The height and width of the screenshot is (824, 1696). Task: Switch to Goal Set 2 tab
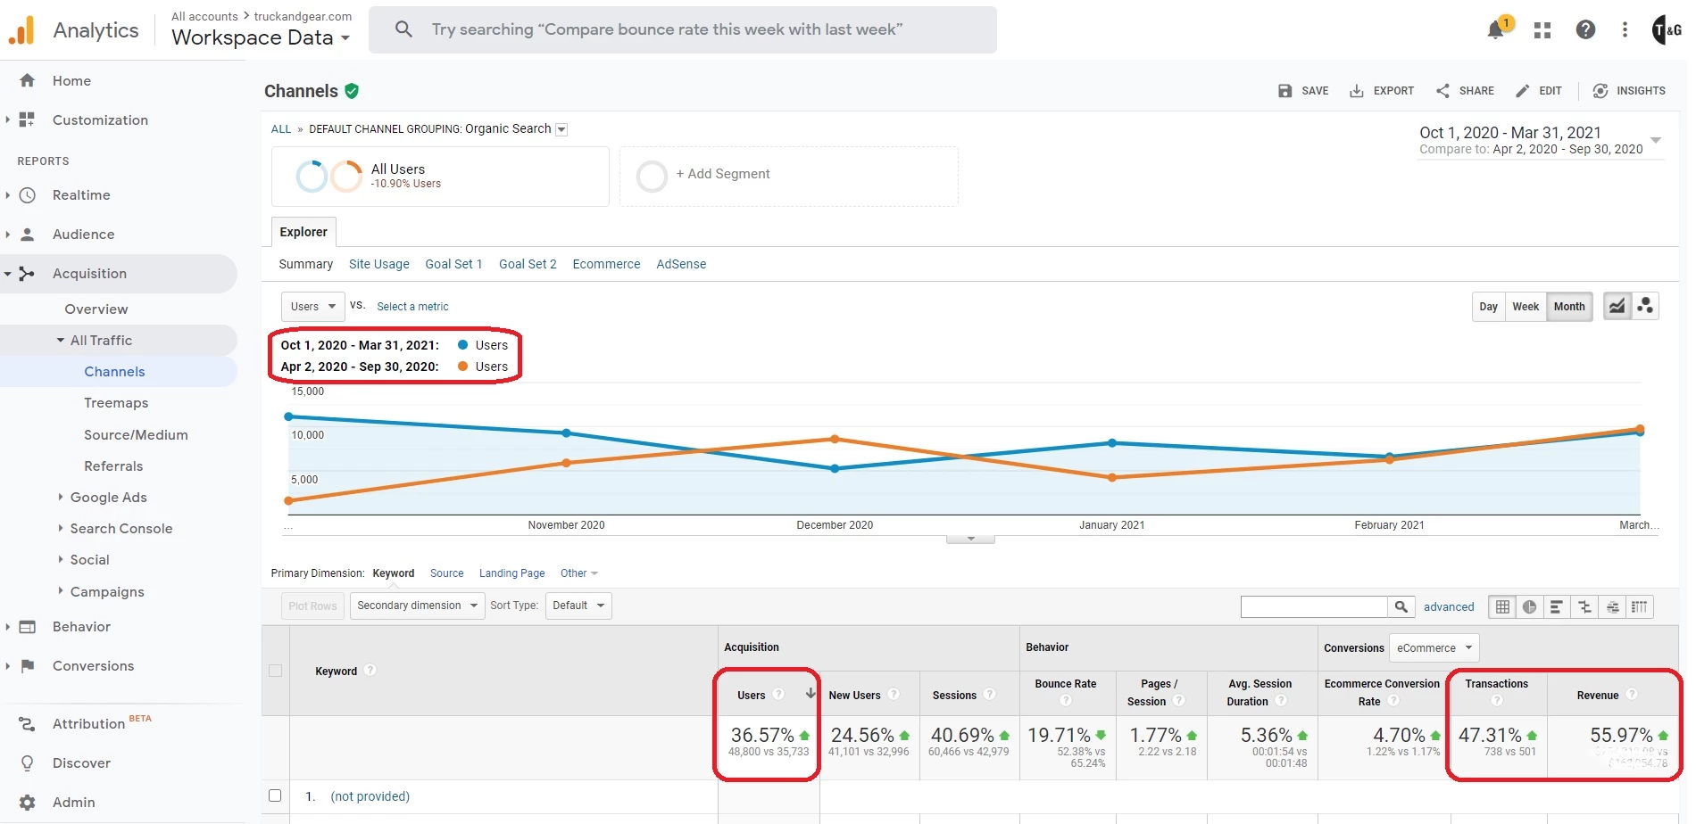(x=528, y=264)
